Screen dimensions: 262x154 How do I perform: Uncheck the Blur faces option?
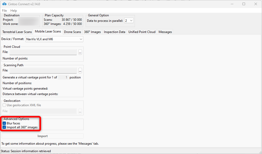[x=4, y=123]
